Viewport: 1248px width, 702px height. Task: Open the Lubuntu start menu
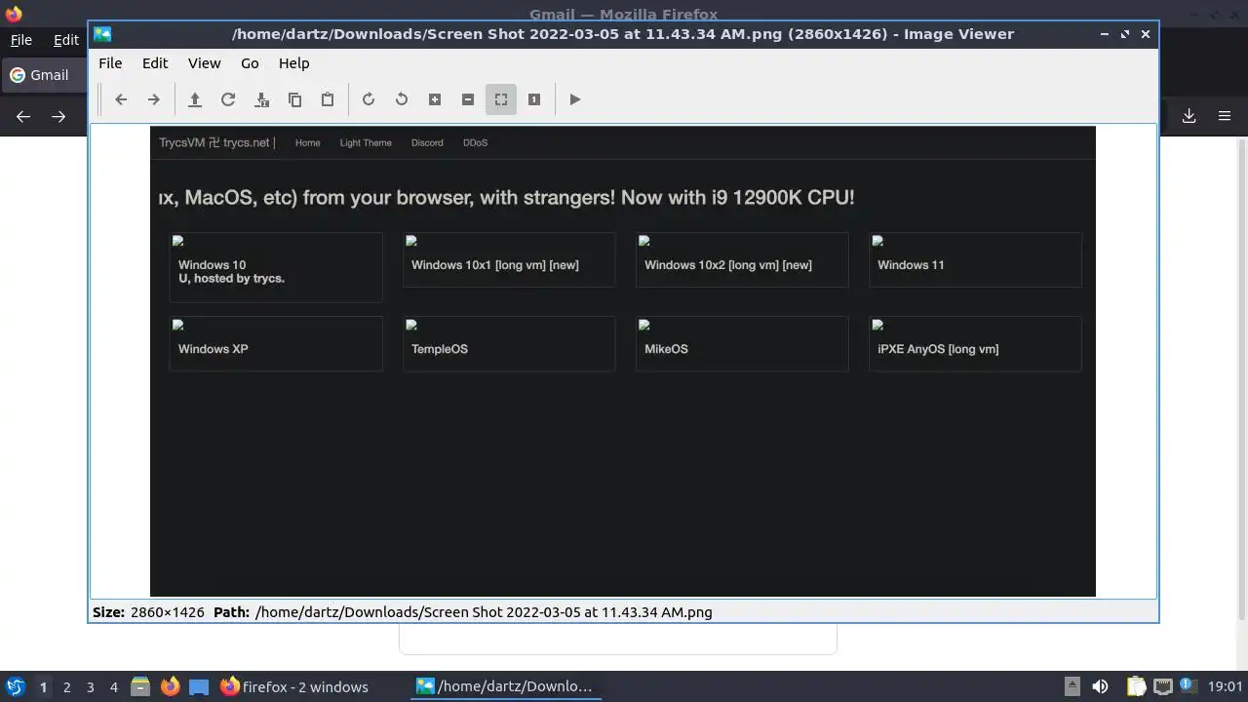tap(15, 686)
